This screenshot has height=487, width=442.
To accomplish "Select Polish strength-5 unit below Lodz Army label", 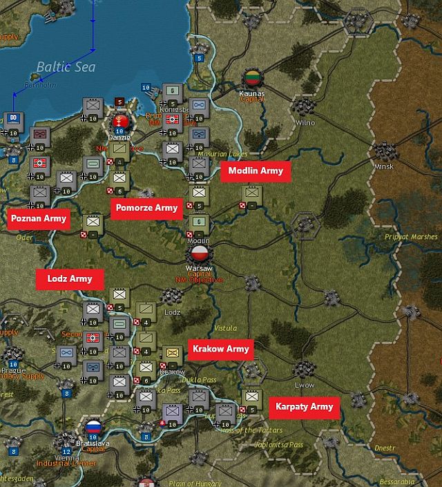I will pyautogui.click(x=119, y=297).
